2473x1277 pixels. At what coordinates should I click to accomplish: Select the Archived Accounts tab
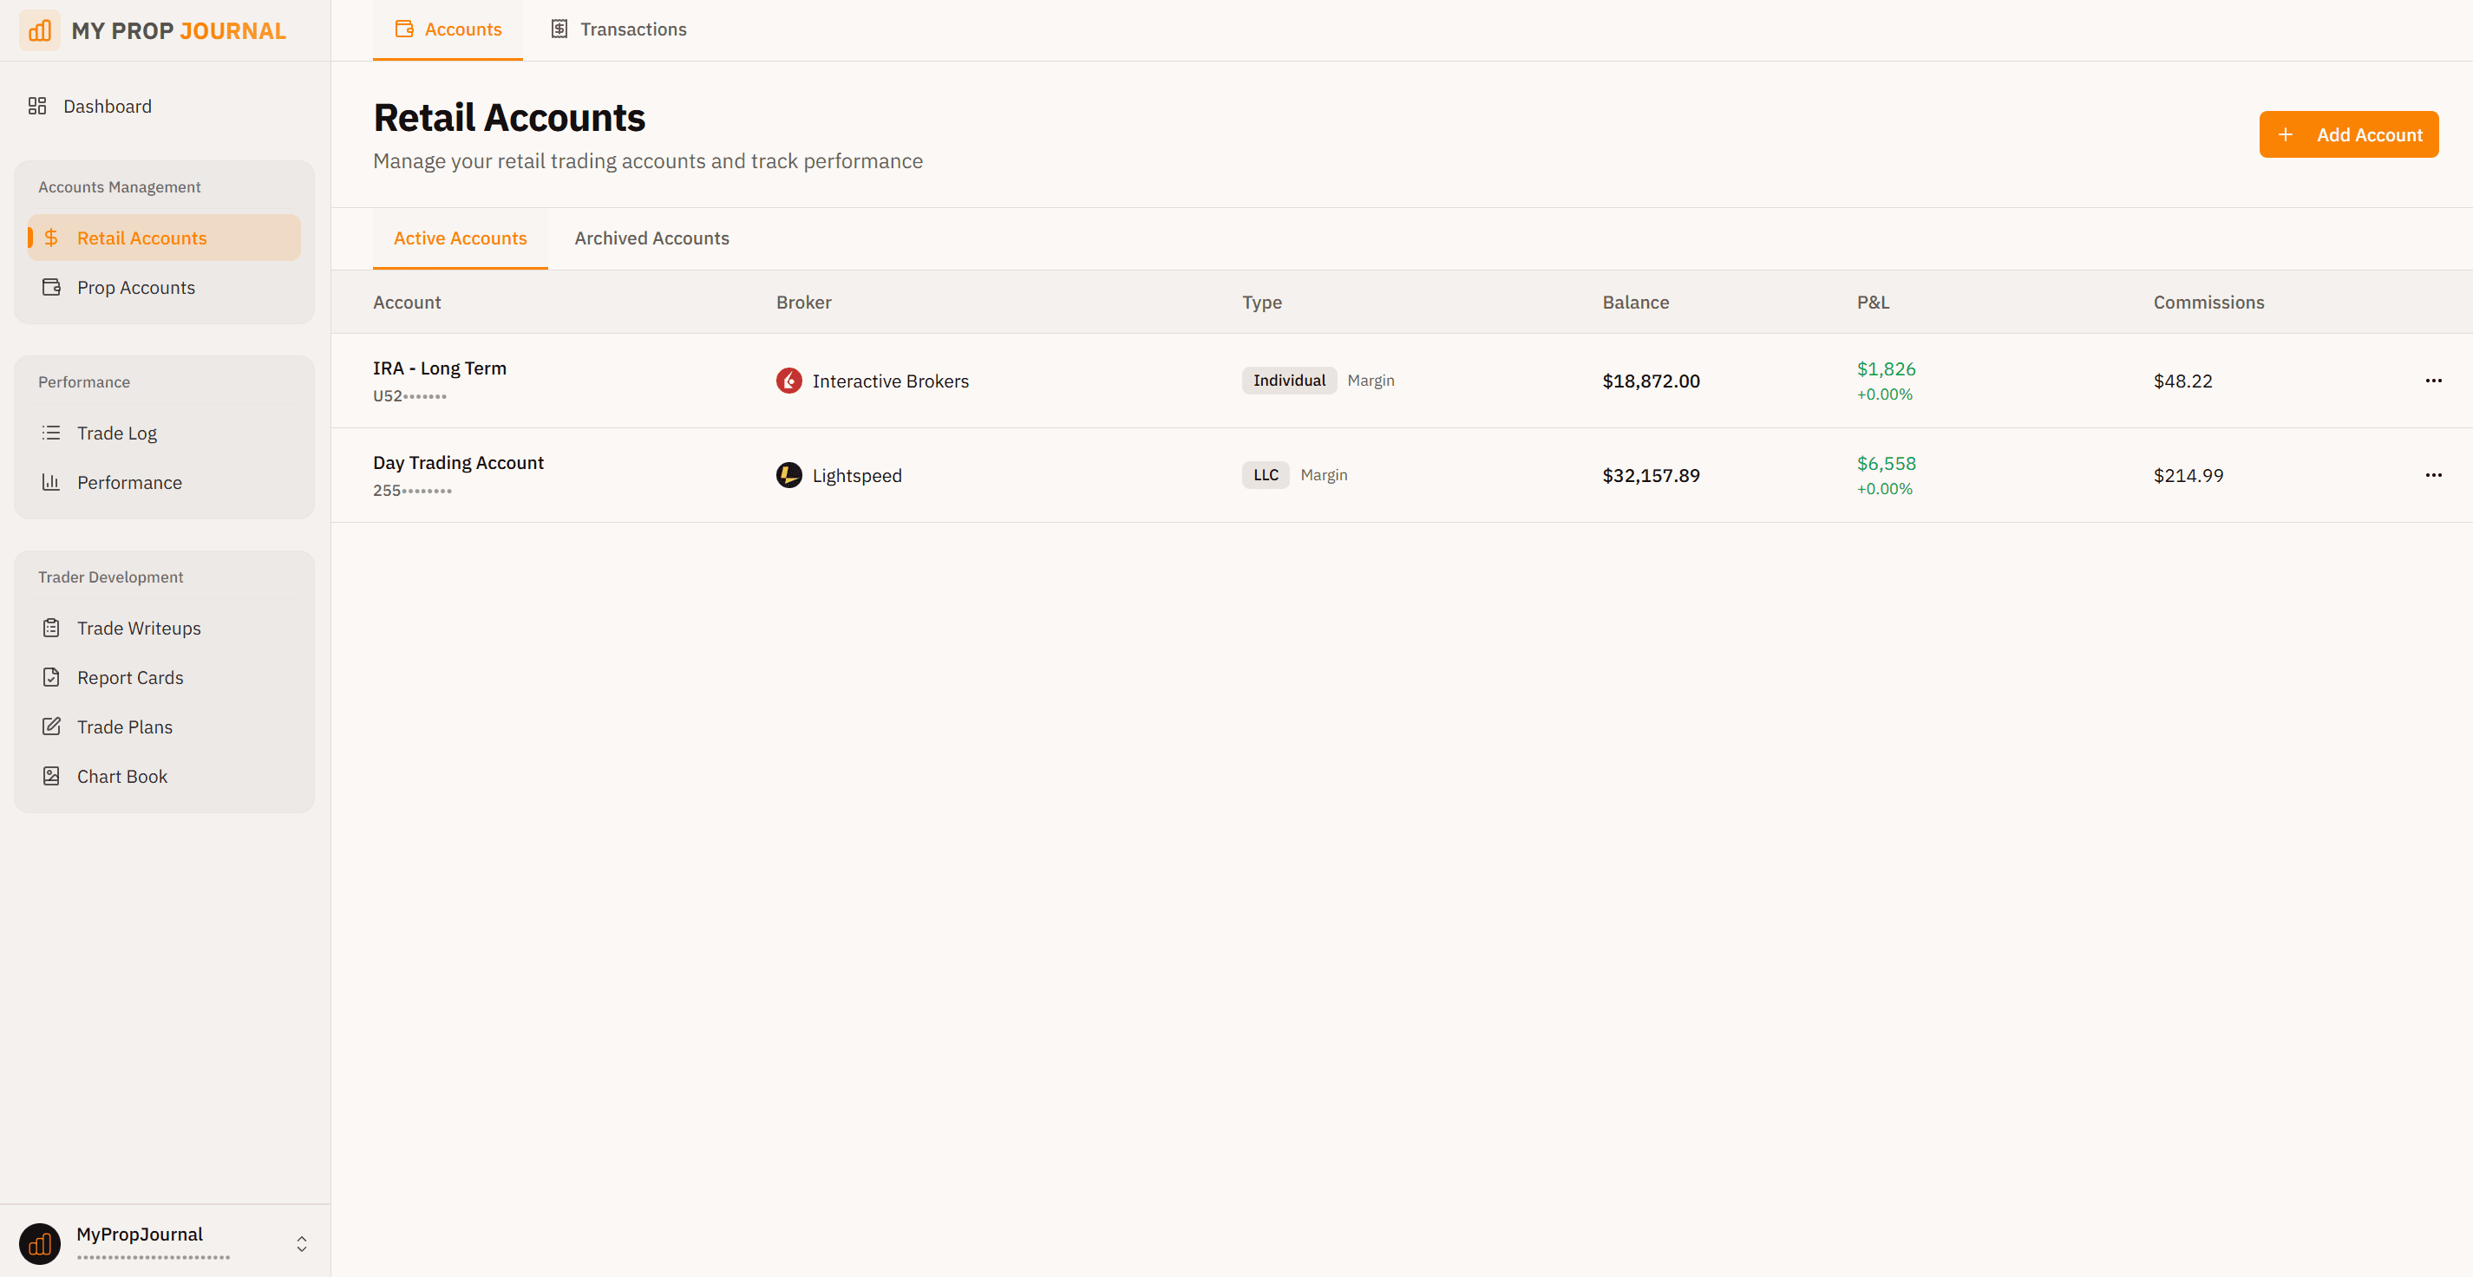click(651, 239)
